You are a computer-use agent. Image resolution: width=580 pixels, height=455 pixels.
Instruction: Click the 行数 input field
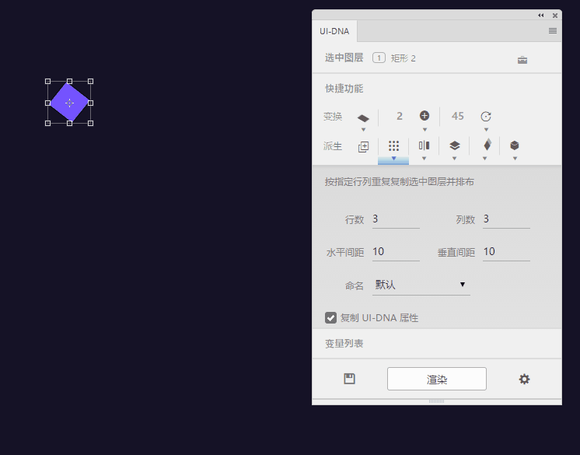click(396, 219)
